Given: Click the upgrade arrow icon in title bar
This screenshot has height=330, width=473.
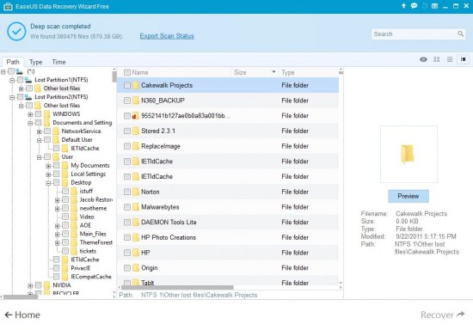Looking at the screenshot, I should (x=403, y=6).
